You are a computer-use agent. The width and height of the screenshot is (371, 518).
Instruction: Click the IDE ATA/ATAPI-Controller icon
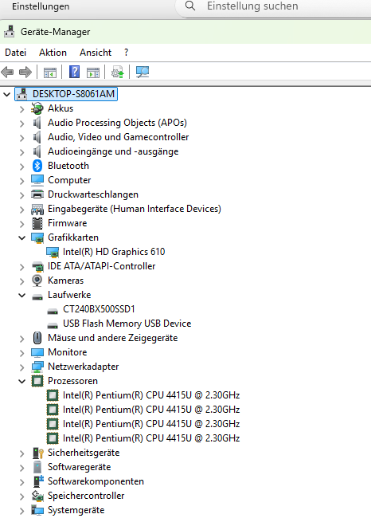click(x=37, y=266)
